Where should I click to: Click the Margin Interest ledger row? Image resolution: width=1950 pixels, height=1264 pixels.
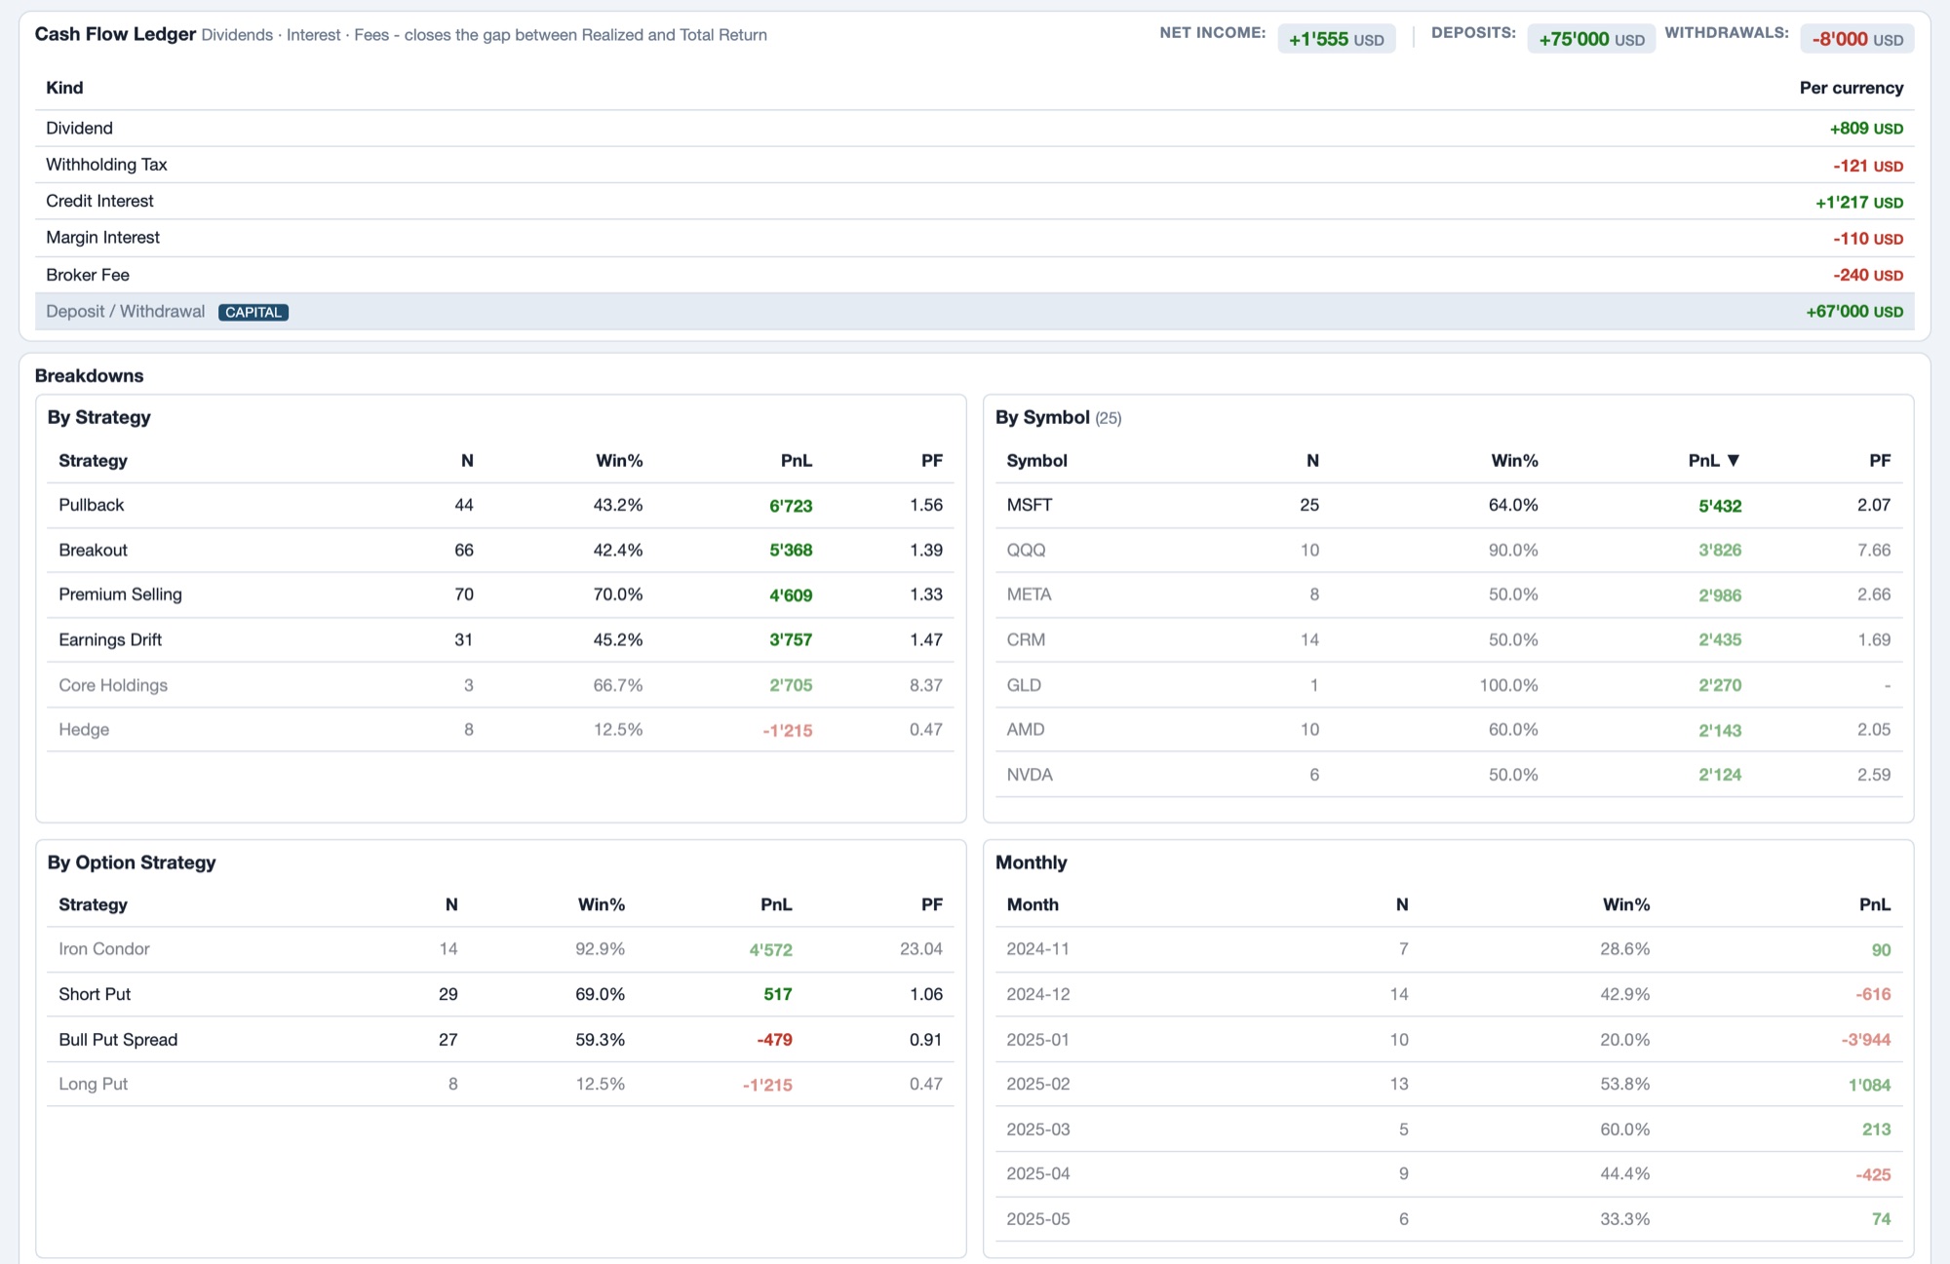pos(975,238)
